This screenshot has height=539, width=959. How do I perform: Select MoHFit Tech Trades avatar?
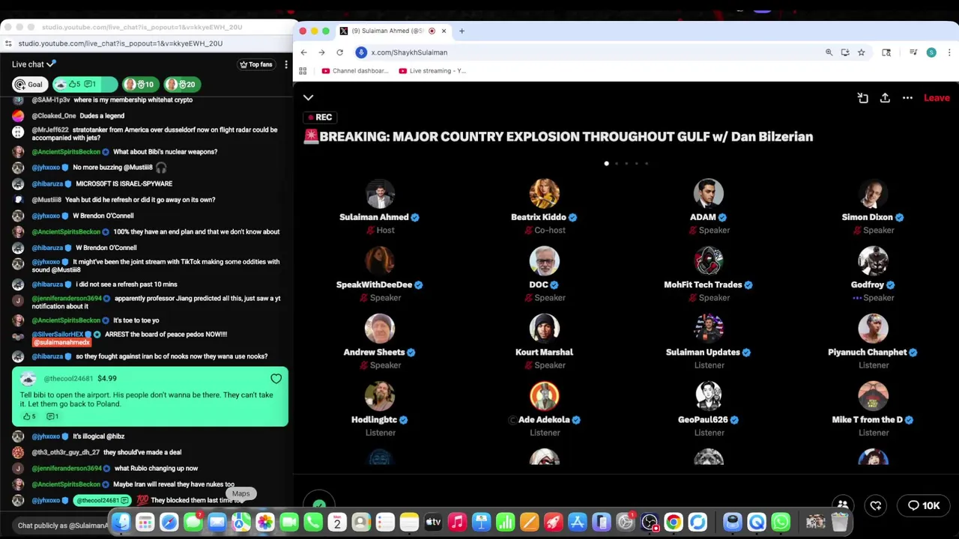point(709,261)
